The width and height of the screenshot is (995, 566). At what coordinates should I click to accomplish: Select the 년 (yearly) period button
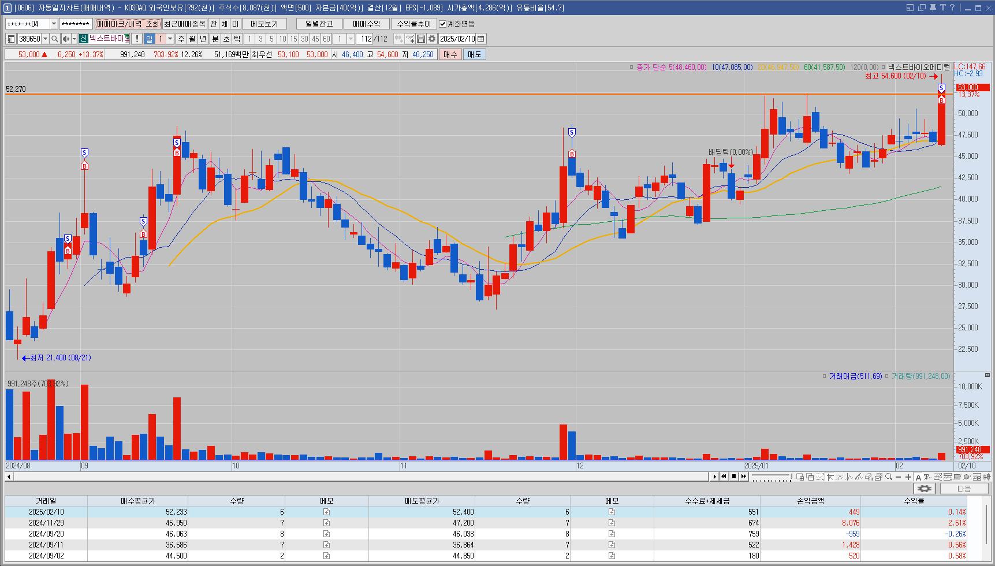pos(203,39)
